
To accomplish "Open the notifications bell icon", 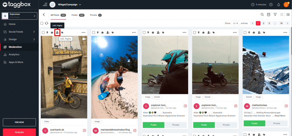I will (278, 5).
